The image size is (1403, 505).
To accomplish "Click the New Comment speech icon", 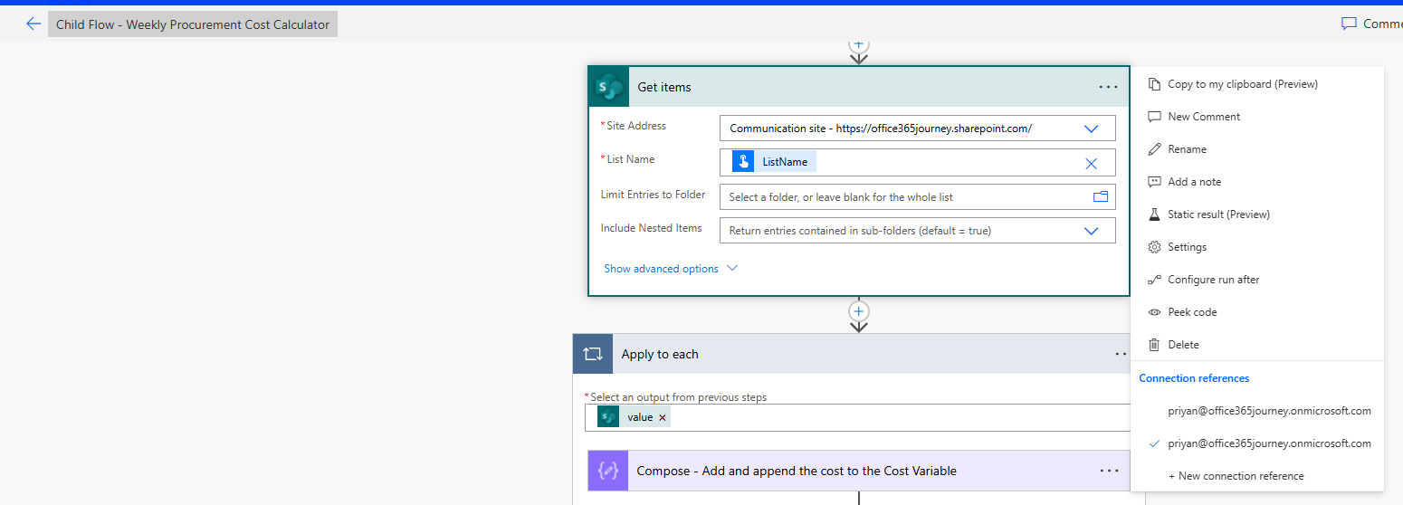I will click(1154, 117).
